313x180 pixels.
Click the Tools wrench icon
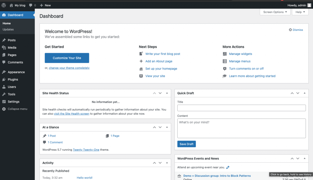pyautogui.click(x=4, y=94)
